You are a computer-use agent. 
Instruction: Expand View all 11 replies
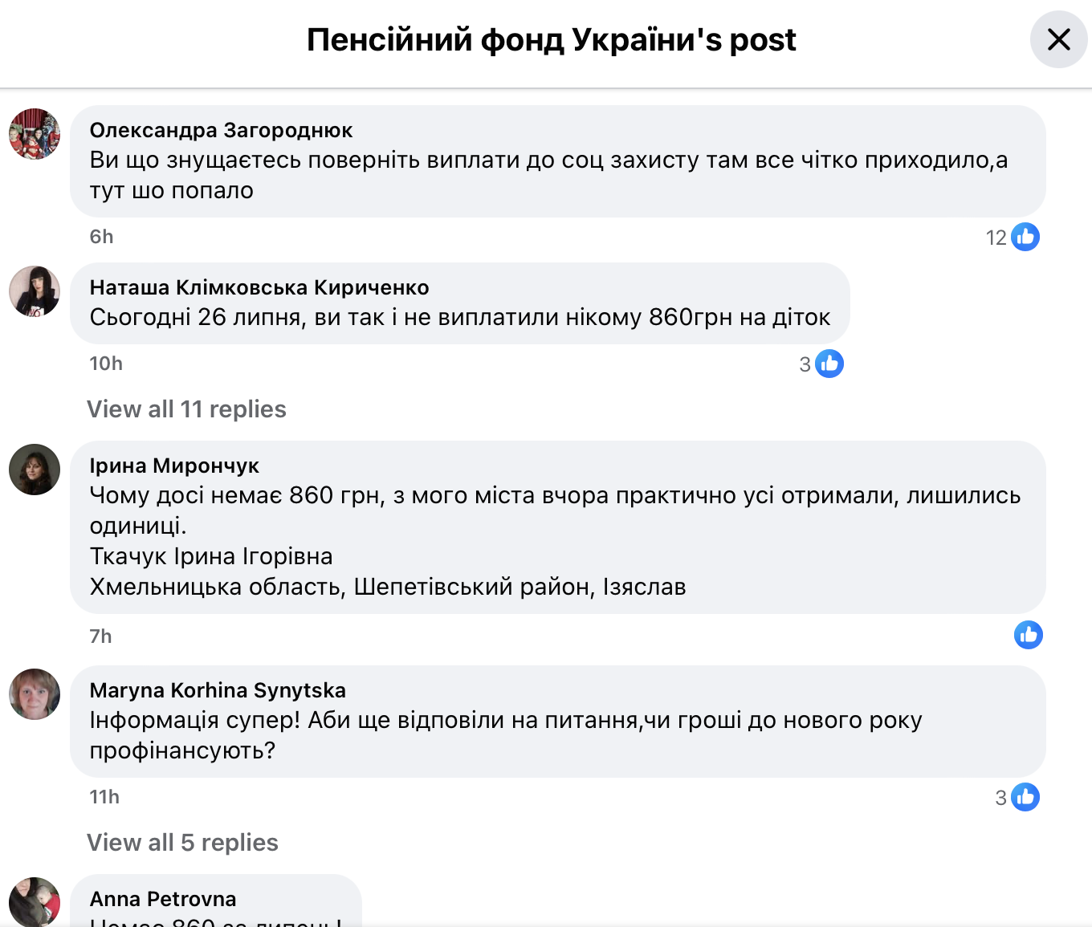[x=186, y=409]
